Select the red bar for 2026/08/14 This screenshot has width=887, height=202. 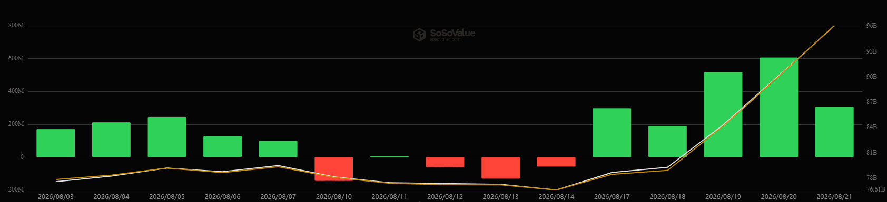click(x=556, y=162)
